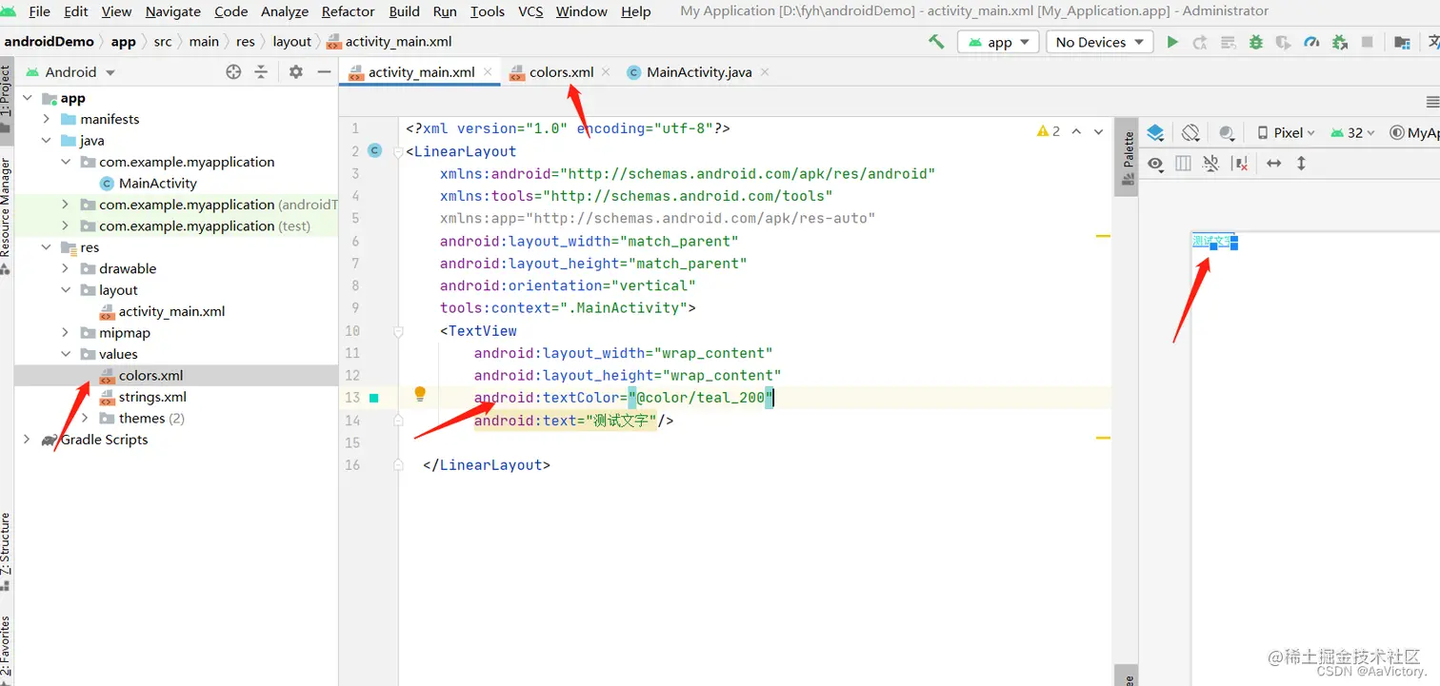
Task: Hide the Project panel with minus icon
Action: pos(324,72)
